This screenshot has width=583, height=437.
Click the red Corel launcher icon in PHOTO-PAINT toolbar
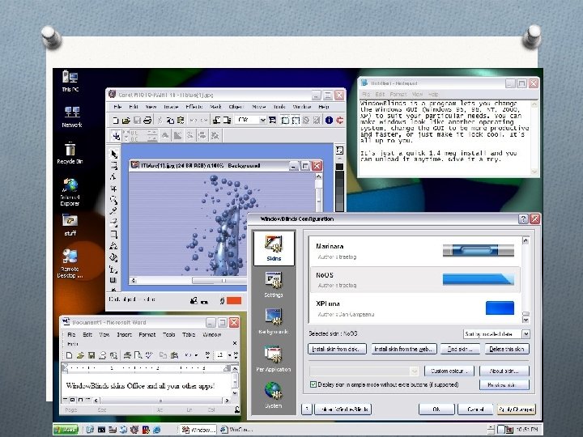(x=339, y=120)
